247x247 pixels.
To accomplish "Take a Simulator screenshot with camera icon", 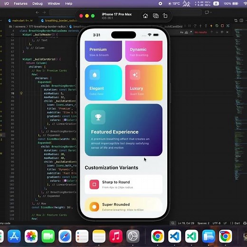I will pyautogui.click(x=156, y=16).
